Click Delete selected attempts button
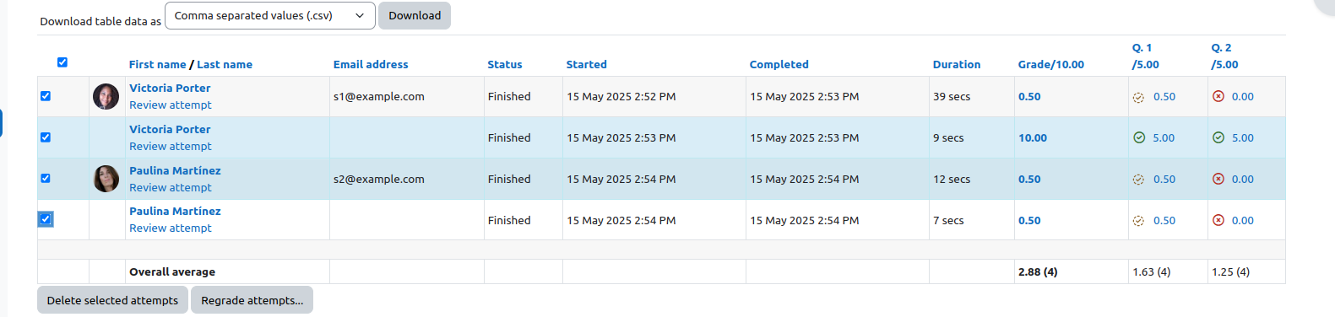1335x317 pixels. pyautogui.click(x=112, y=300)
